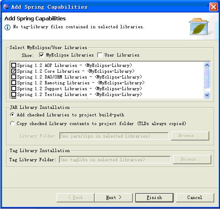Enable the User Libraries checkbox

tap(100, 55)
